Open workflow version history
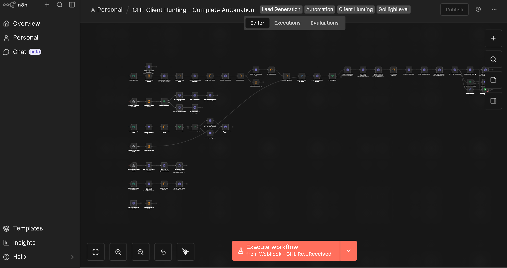Viewport: 507px width, 268px height. coord(478,9)
